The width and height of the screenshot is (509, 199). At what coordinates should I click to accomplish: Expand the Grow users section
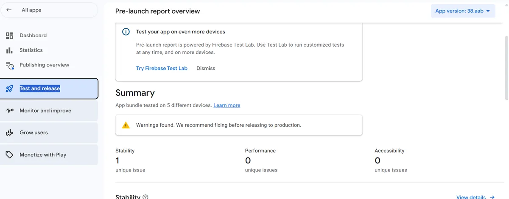tap(49, 133)
